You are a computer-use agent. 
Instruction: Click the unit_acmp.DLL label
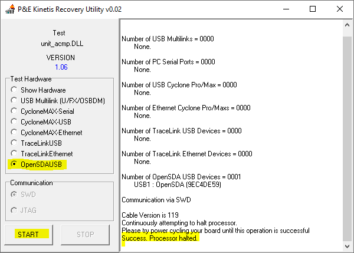(62, 44)
